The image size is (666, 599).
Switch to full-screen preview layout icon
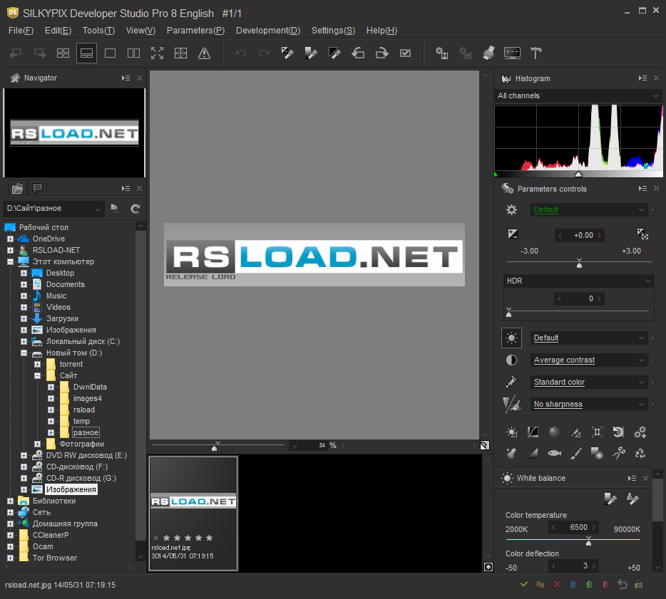tap(157, 53)
